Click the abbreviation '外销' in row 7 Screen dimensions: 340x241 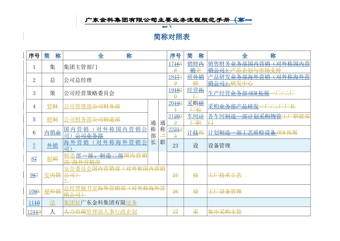tap(53, 146)
